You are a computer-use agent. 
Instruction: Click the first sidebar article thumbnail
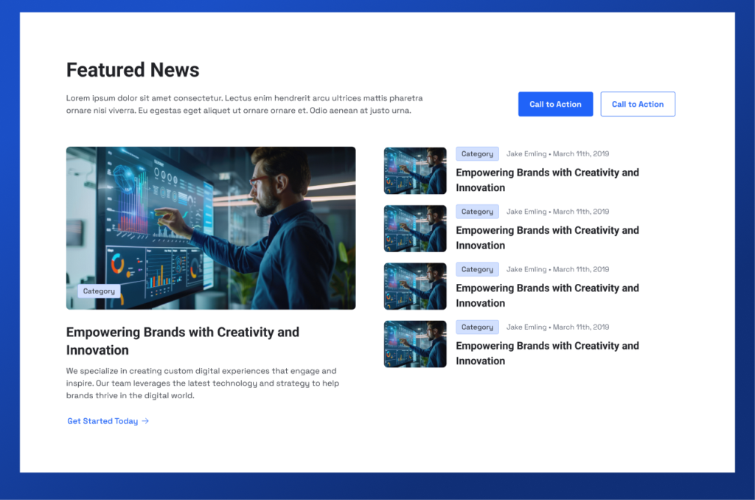414,170
